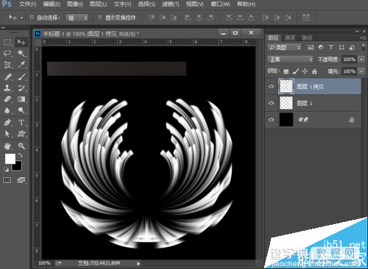This screenshot has height=269, width=368.
Task: Click the 不透明度 100% value field
Action: point(350,60)
